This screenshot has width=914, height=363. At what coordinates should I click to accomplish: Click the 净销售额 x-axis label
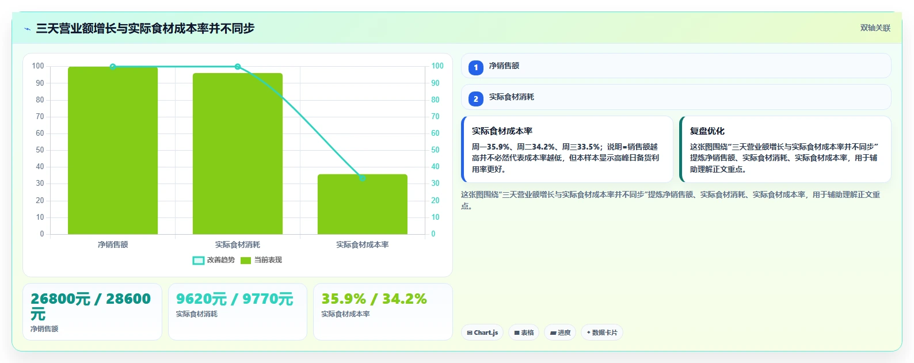113,244
